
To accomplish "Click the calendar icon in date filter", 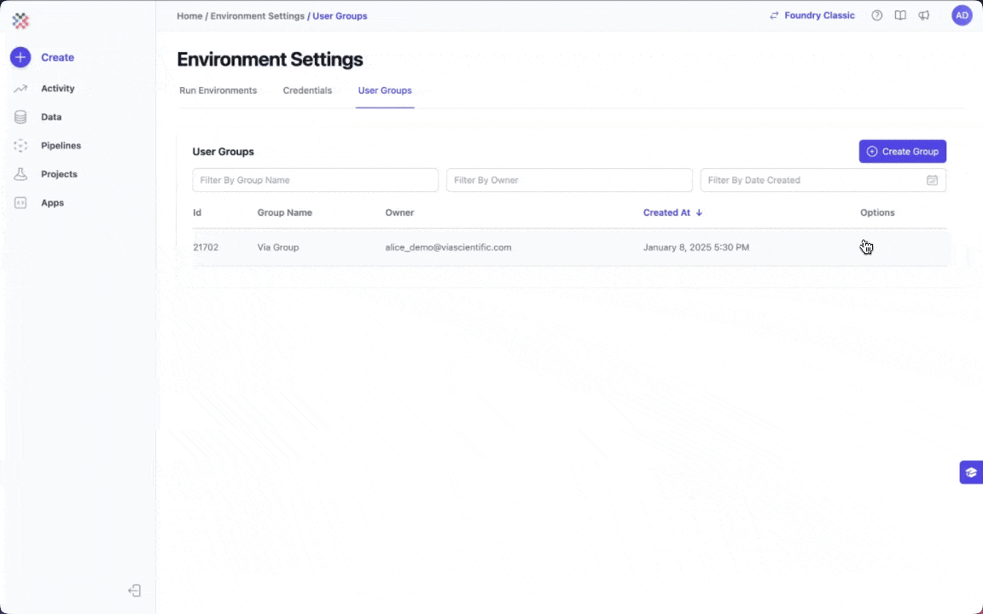I will point(932,180).
